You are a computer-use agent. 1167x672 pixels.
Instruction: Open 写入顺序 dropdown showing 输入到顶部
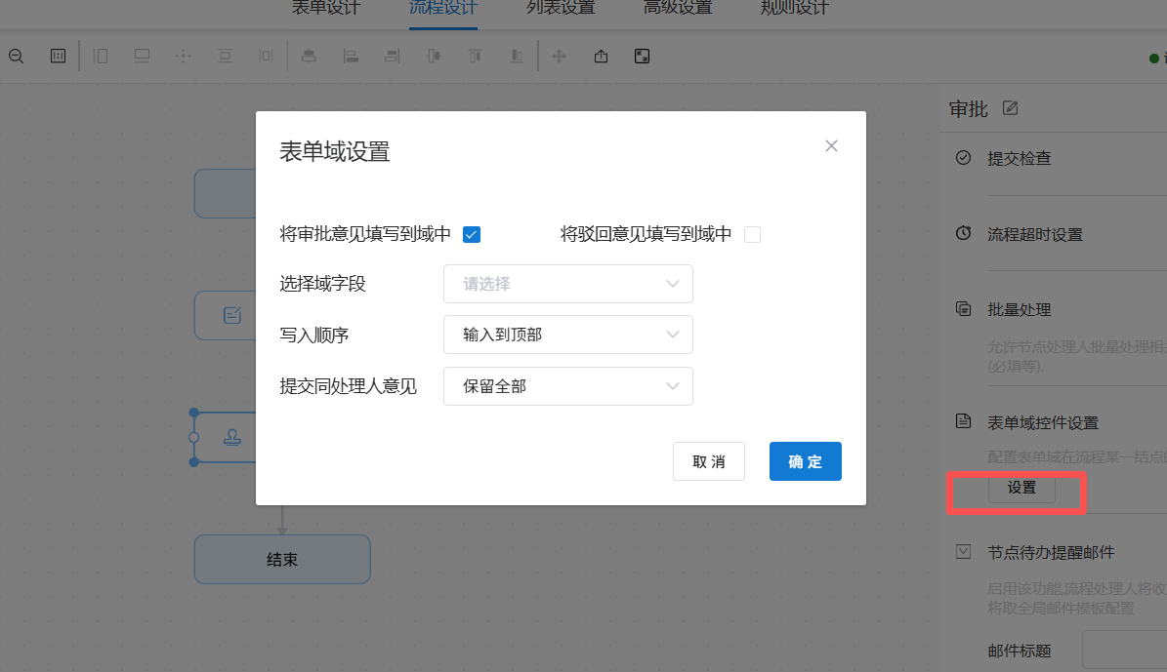point(567,335)
